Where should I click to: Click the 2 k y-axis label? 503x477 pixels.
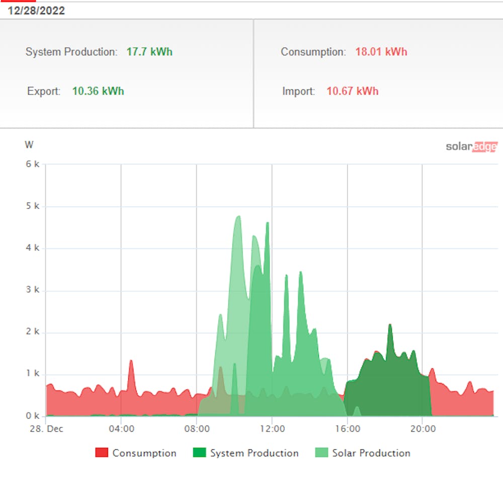tap(32, 331)
